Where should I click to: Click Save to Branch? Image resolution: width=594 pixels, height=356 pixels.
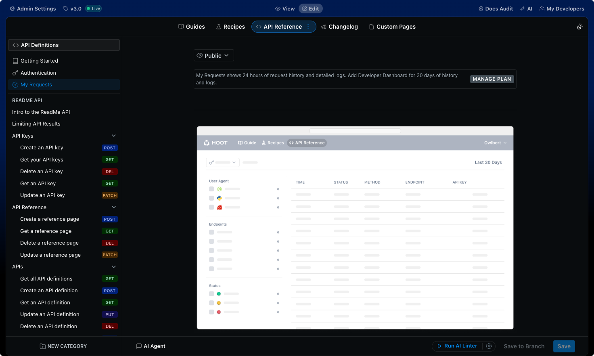(524, 346)
